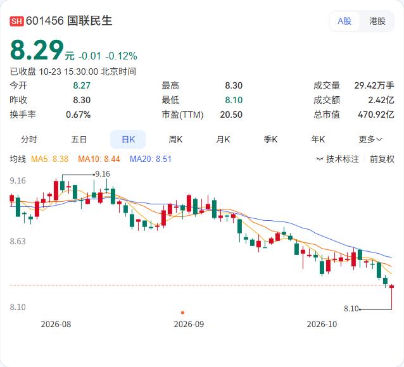Screen dimensions: 404x367
Task: Click the red SH exchange badge
Action: (x=16, y=21)
